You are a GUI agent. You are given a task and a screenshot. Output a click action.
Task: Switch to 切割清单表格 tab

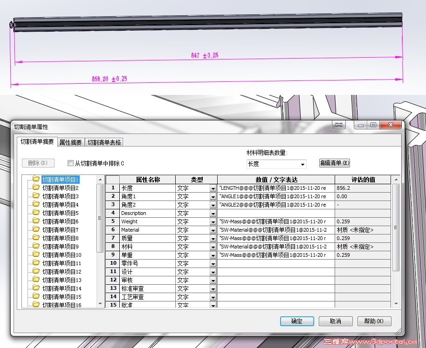104,142
